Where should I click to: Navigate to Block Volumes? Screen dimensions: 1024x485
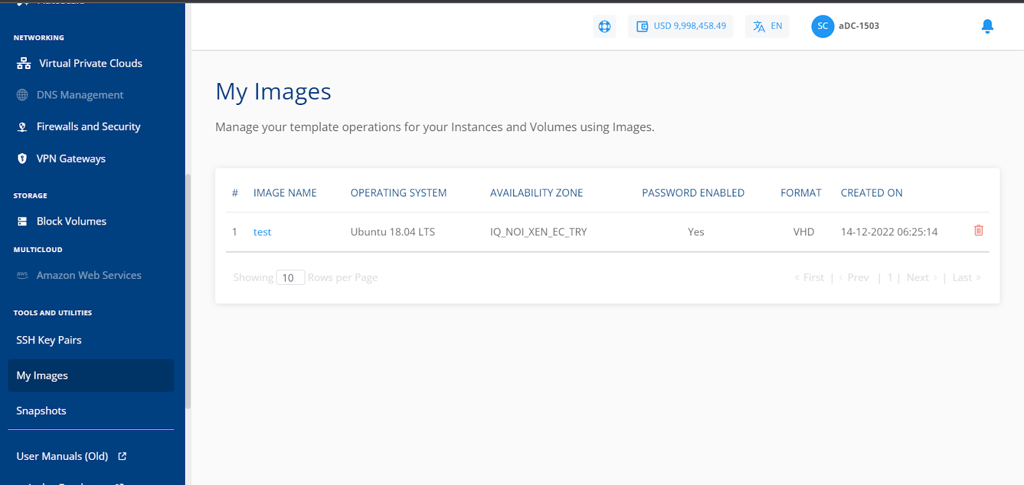(x=72, y=221)
